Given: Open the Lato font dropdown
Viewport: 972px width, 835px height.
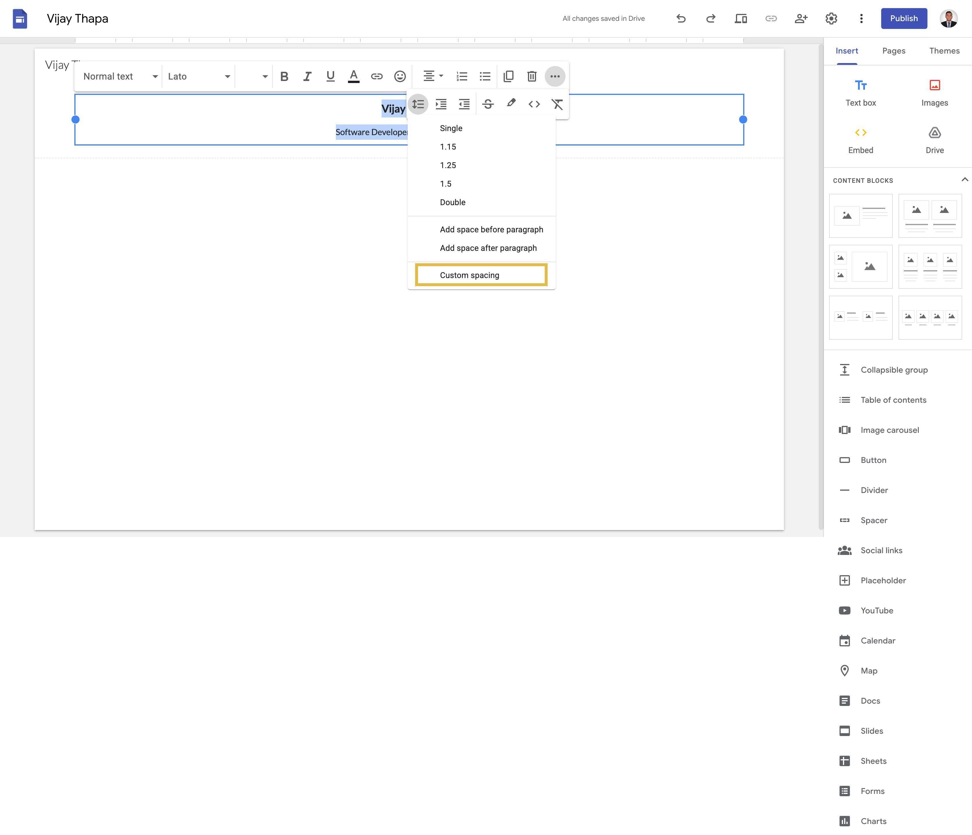Looking at the screenshot, I should pyautogui.click(x=199, y=76).
